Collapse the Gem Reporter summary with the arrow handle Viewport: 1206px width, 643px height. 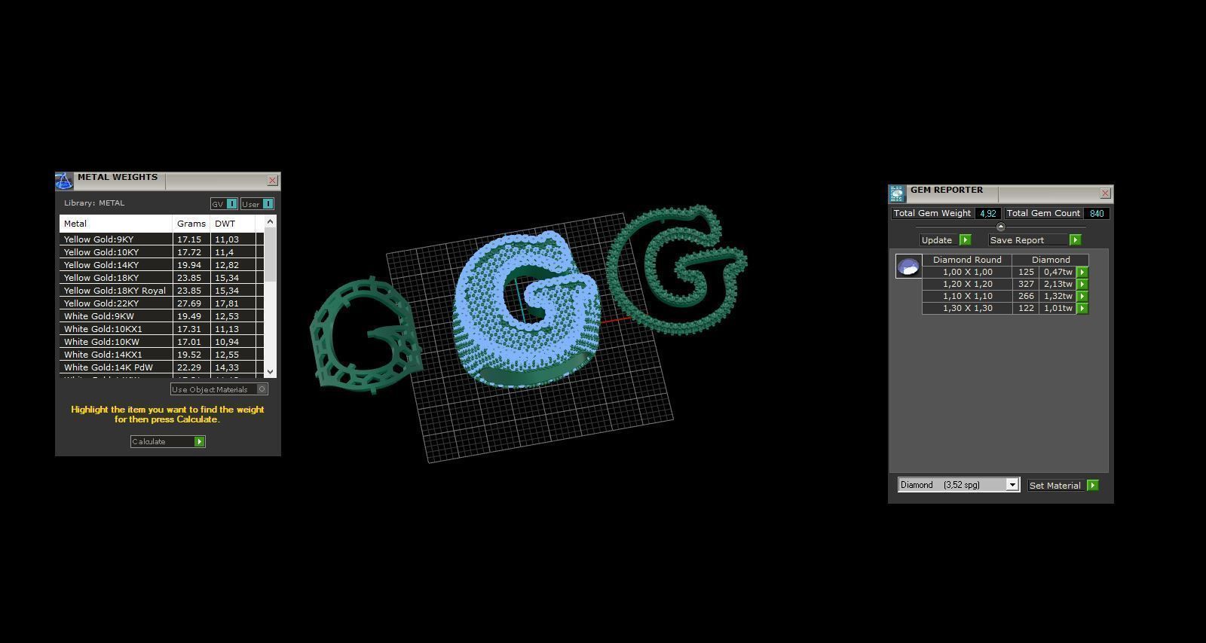coord(1001,227)
